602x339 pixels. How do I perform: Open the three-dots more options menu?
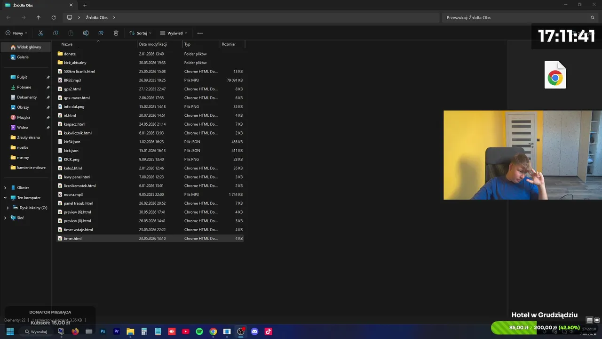(x=200, y=33)
